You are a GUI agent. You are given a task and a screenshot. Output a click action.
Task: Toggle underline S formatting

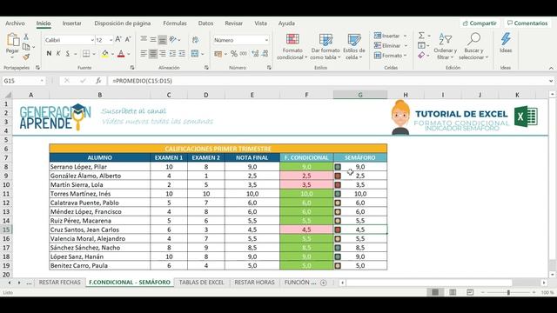(x=68, y=54)
